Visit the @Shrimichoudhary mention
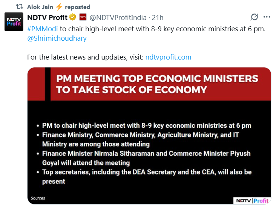This screenshot has width=279, height=208. coord(57,38)
